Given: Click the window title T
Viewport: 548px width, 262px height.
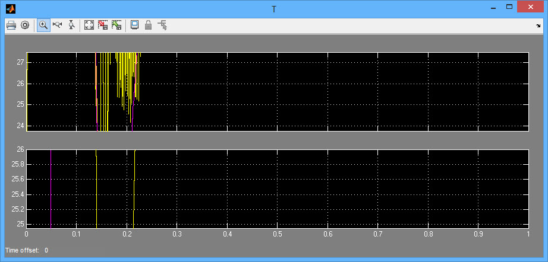Looking at the screenshot, I should [x=273, y=8].
